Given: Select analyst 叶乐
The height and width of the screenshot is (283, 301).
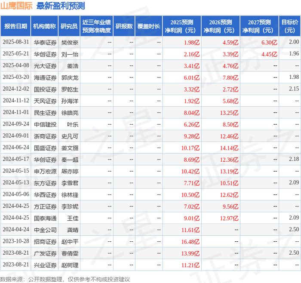Looking at the screenshot, I should [73, 124].
